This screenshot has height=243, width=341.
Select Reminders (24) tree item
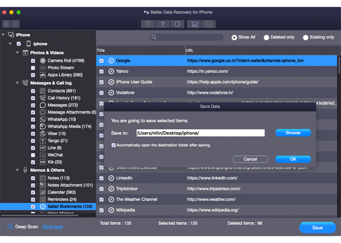[x=62, y=199]
